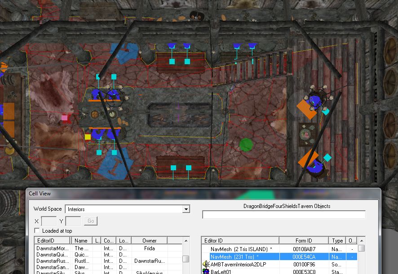Select the DawnstarMor... cell row
This screenshot has height=274, width=398.
coord(108,248)
